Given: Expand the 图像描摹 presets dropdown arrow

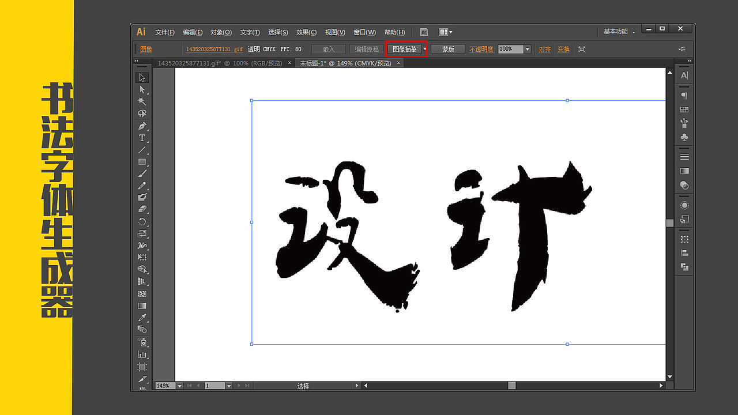Looking at the screenshot, I should [x=425, y=49].
